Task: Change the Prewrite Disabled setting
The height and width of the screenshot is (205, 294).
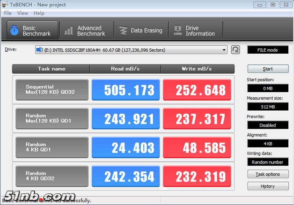Action: pos(268,125)
